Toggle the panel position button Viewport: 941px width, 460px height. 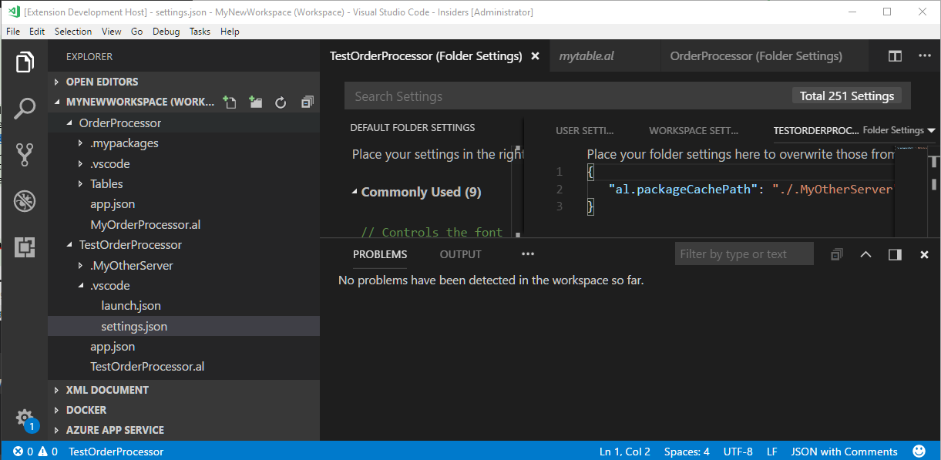point(895,254)
